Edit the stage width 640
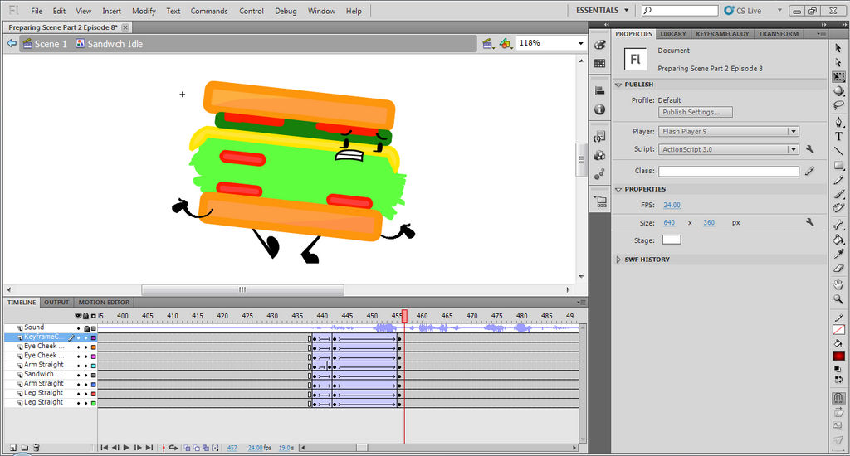This screenshot has width=850, height=456. point(669,222)
